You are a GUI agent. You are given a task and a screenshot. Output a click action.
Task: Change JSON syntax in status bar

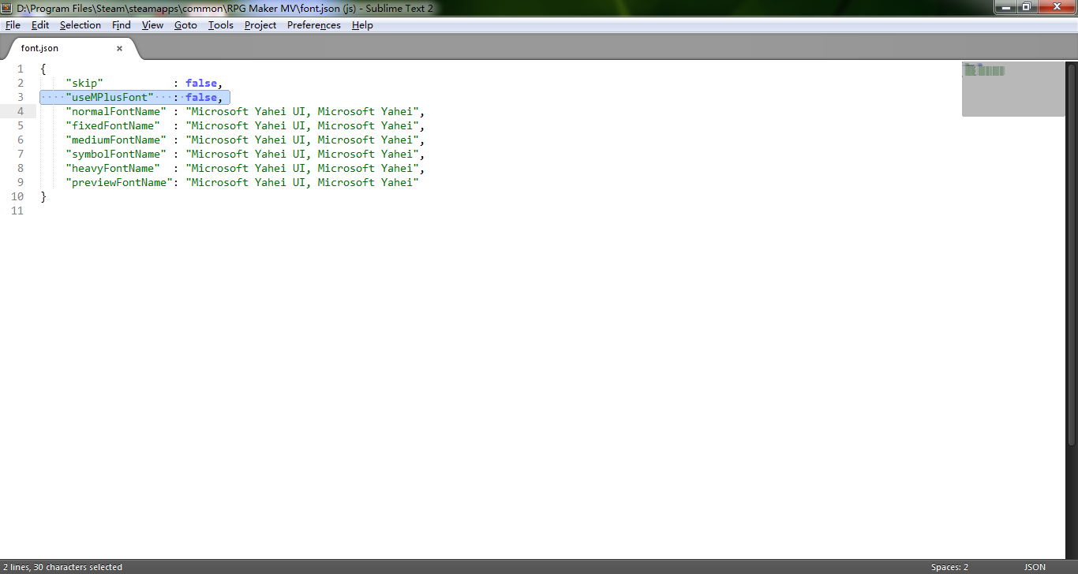click(x=1035, y=567)
